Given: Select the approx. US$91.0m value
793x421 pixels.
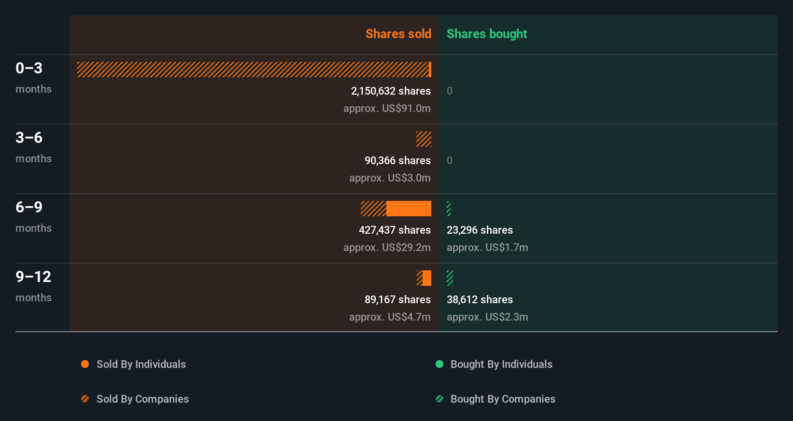Looking at the screenshot, I should click(387, 108).
